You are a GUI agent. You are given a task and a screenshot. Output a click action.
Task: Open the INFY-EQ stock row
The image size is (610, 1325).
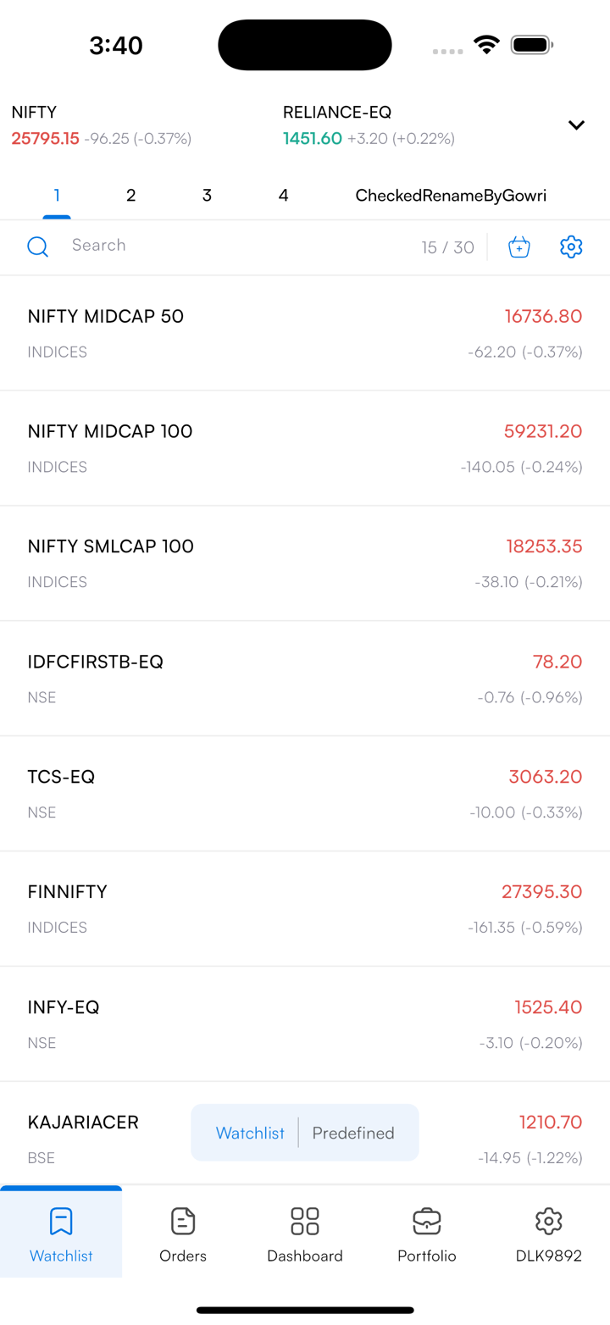click(x=305, y=1024)
